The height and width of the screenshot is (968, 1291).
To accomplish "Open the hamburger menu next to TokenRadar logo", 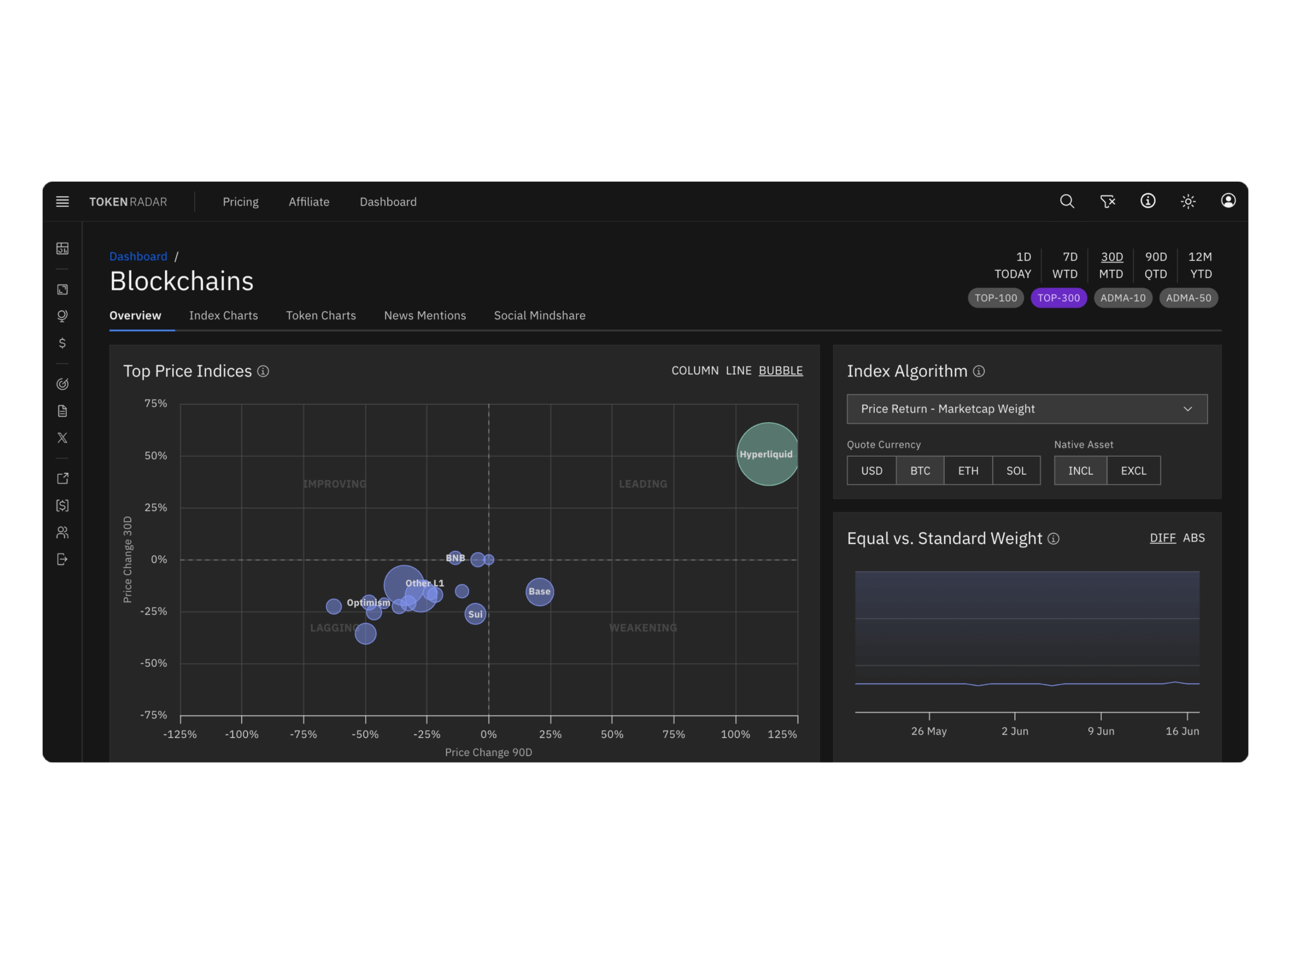I will tap(62, 201).
